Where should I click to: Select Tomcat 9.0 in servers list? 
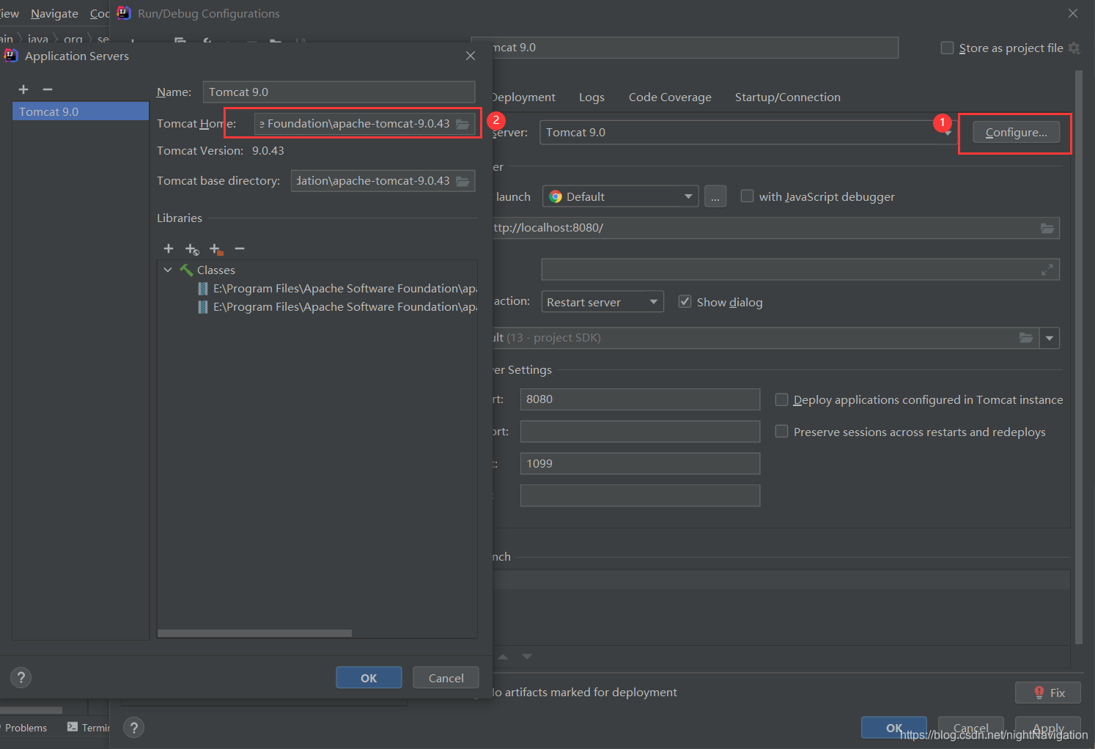[81, 111]
